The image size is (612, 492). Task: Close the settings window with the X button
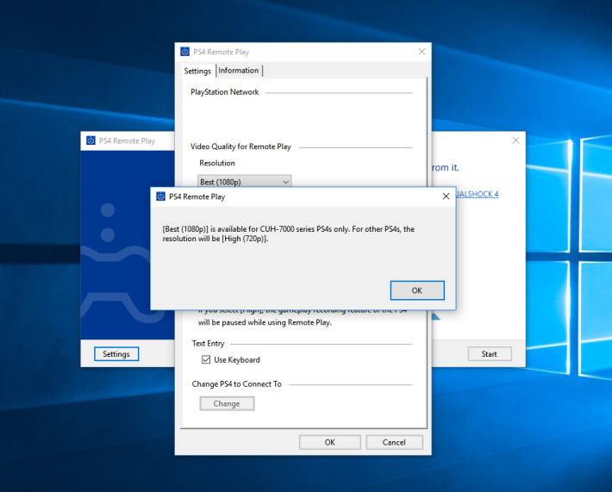[x=422, y=52]
